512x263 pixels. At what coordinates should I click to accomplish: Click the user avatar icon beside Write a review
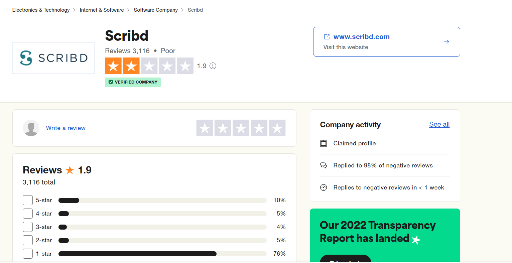click(31, 128)
